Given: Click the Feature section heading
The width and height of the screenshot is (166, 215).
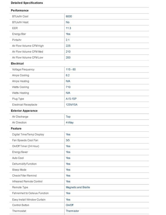Looking at the screenshot, I should [16, 128].
